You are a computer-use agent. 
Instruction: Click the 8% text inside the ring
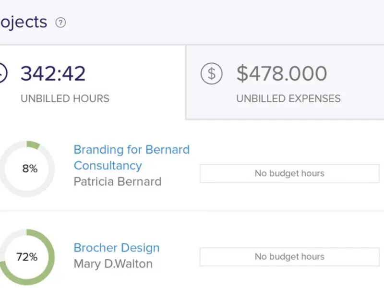[30, 168]
